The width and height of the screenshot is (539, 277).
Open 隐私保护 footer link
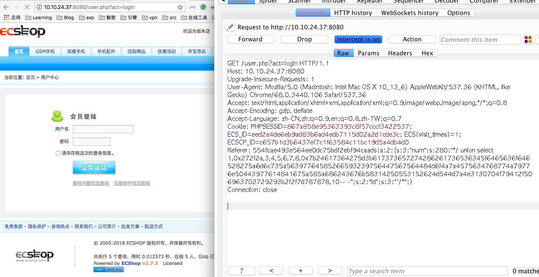(x=37, y=227)
